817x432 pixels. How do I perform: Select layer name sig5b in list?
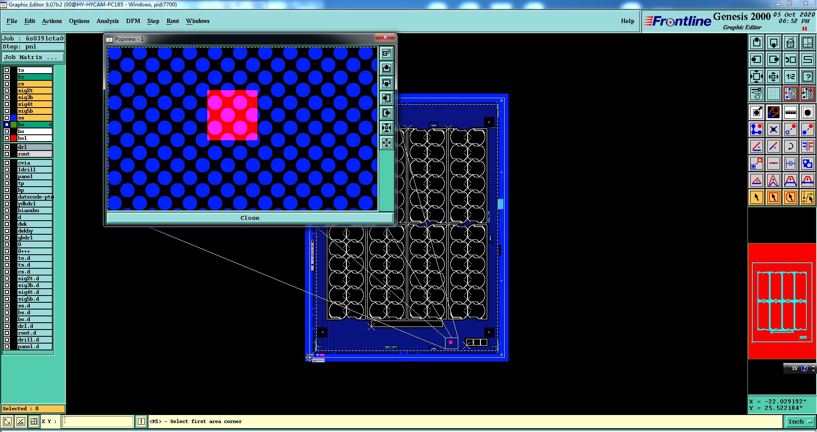tap(35, 111)
